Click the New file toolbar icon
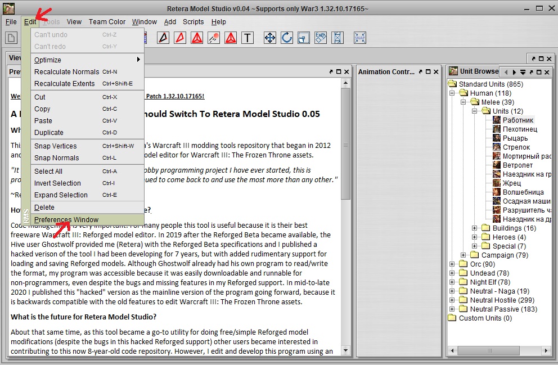This screenshot has width=558, height=365. coord(11,38)
